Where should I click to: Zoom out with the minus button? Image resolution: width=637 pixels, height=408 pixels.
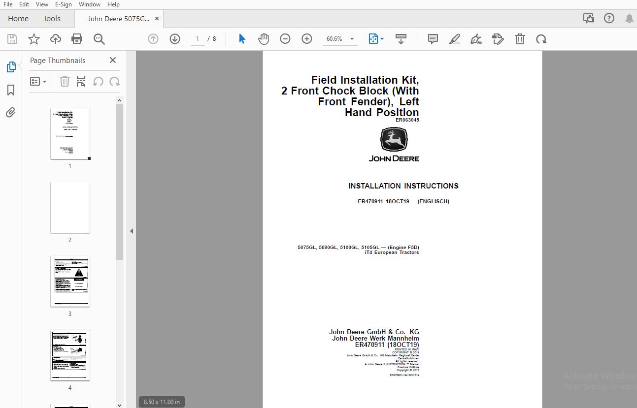tap(285, 39)
